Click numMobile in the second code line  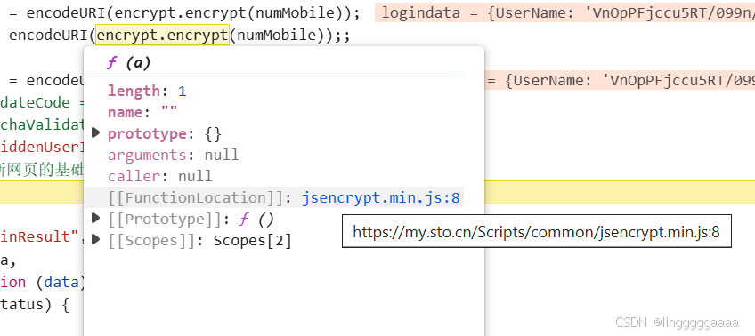pyautogui.click(x=275, y=36)
